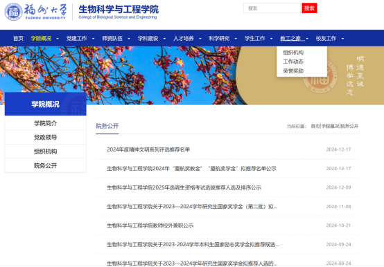Click the Fuzhou University logo emblem
Image resolution: width=384 pixels, height=267 pixels.
[13, 12]
